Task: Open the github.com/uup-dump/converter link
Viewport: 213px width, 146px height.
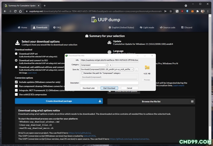Action: click(x=129, y=139)
